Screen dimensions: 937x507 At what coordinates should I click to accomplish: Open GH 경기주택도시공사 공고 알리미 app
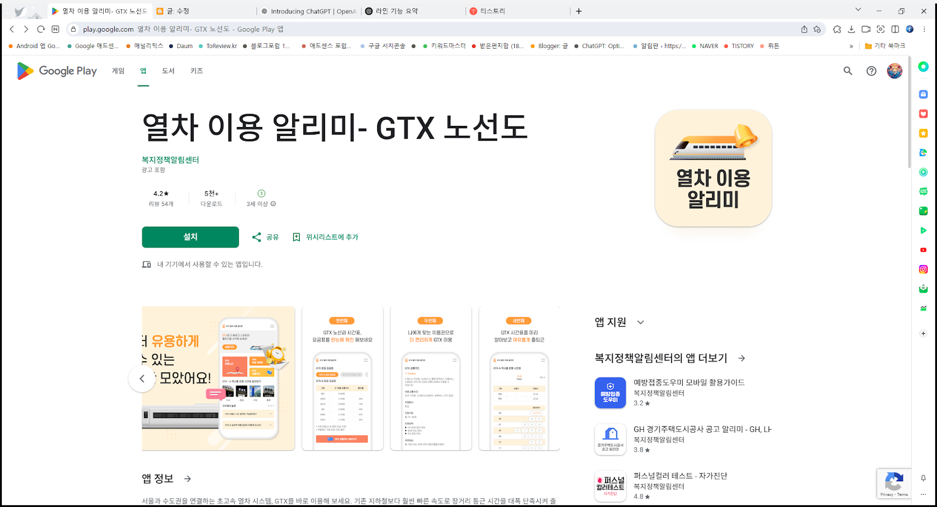[683, 439]
